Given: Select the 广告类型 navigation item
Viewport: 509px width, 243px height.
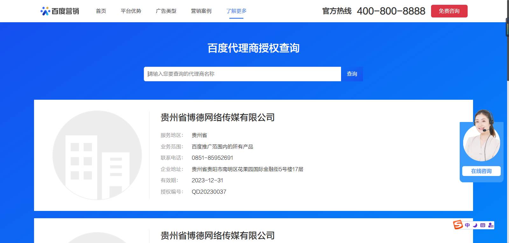Looking at the screenshot, I should (166, 11).
